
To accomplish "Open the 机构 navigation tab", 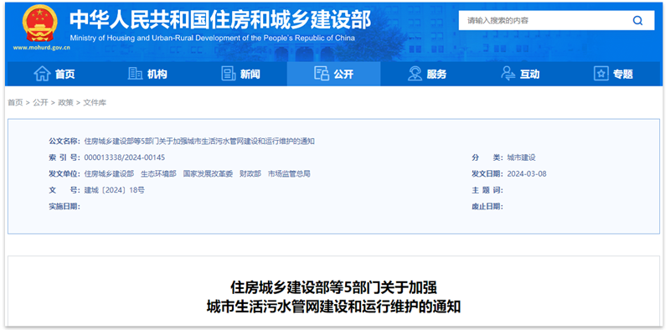I will (x=147, y=74).
